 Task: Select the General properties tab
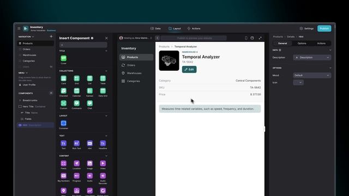pyautogui.click(x=282, y=44)
